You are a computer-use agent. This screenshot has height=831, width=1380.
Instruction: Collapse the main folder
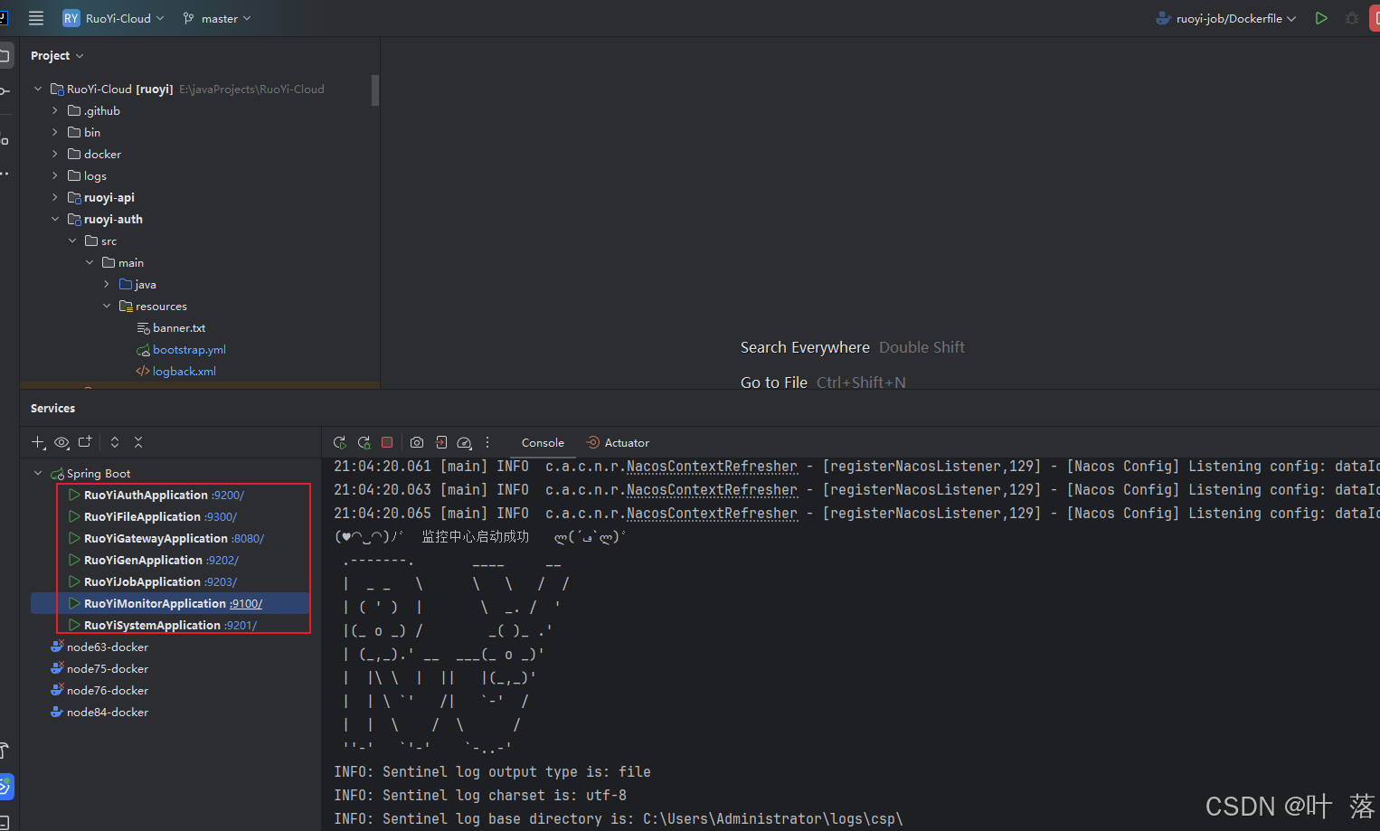click(90, 262)
